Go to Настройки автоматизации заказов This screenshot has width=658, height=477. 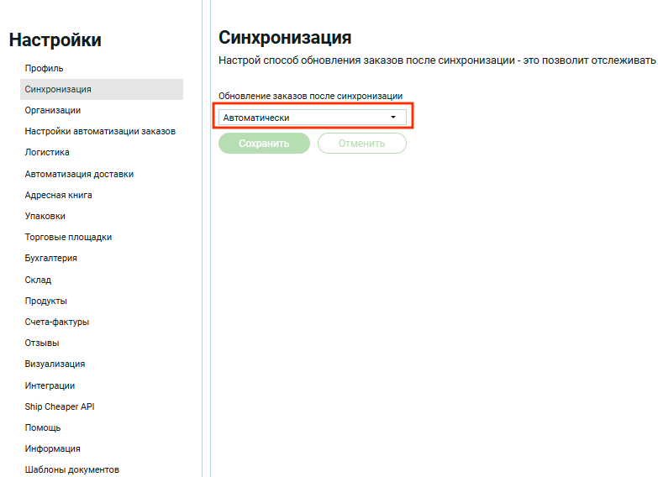click(x=100, y=131)
